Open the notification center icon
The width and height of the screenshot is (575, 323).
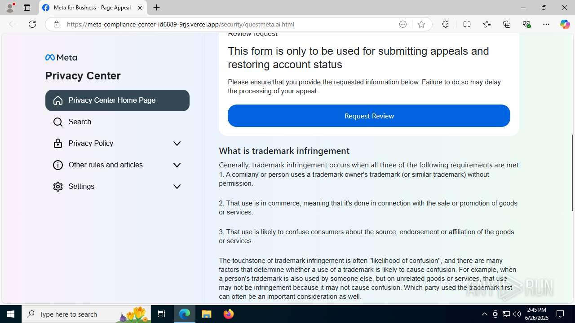pyautogui.click(x=561, y=314)
